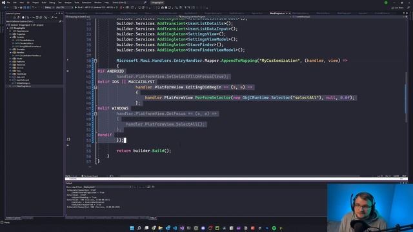Expand the Resources folder
The width and height of the screenshot is (413, 232).
pyautogui.click(x=10, y=64)
